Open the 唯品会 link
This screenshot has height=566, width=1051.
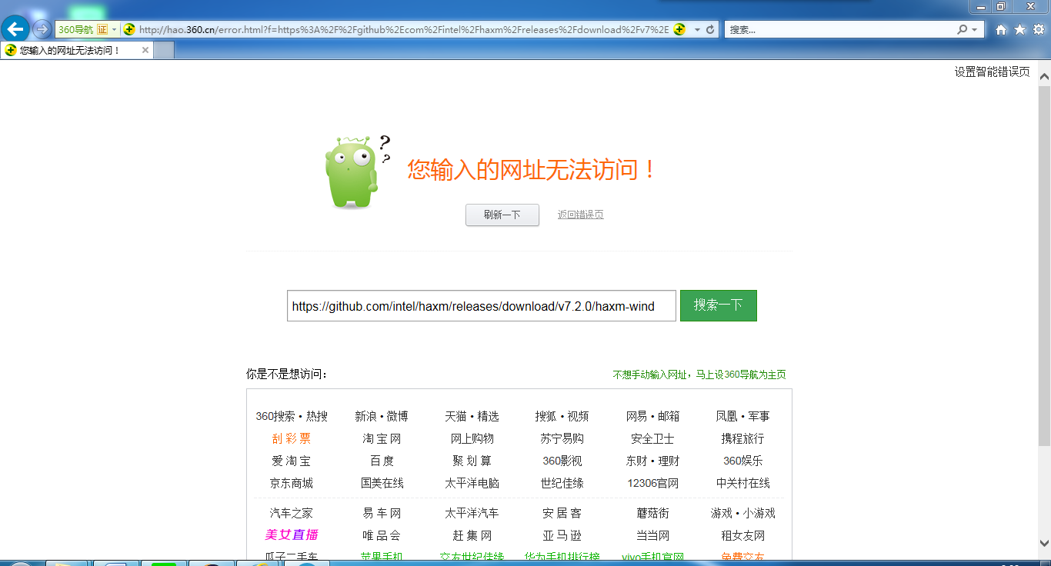click(382, 535)
